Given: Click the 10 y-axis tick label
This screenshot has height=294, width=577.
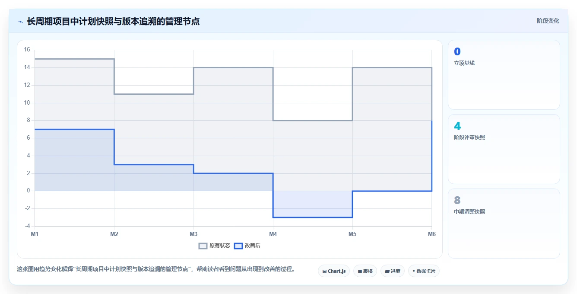Looking at the screenshot, I should pyautogui.click(x=27, y=102).
